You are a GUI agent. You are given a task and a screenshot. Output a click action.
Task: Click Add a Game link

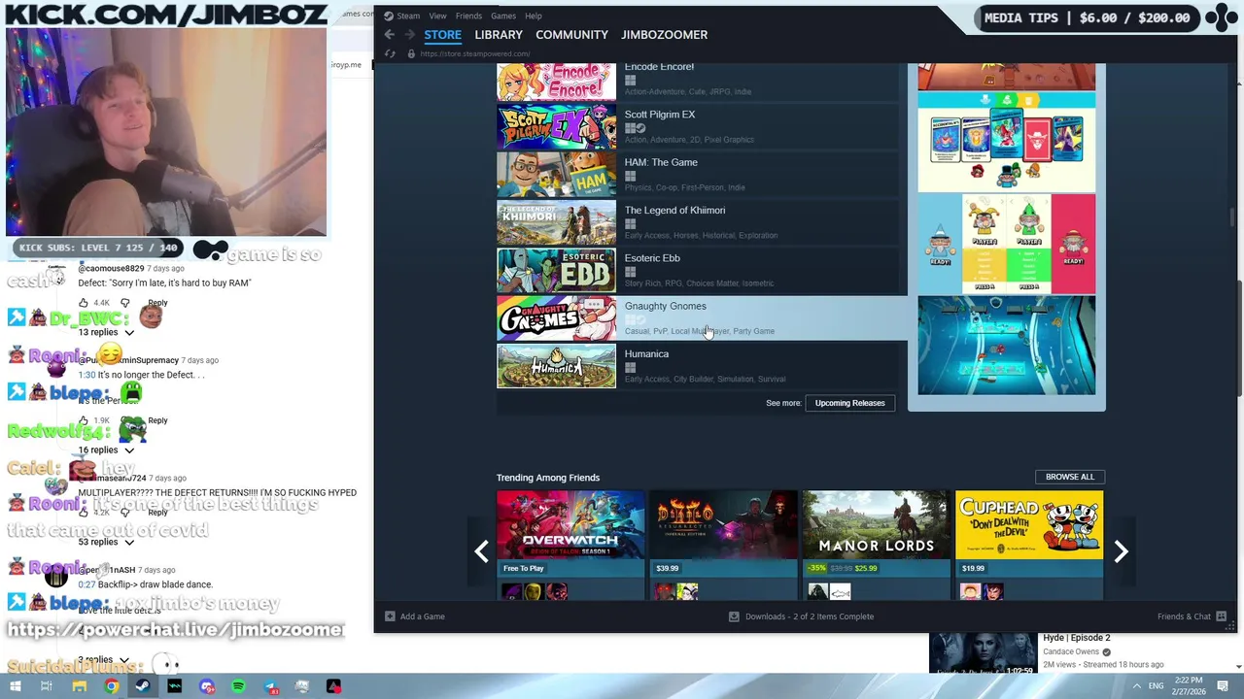(x=422, y=616)
